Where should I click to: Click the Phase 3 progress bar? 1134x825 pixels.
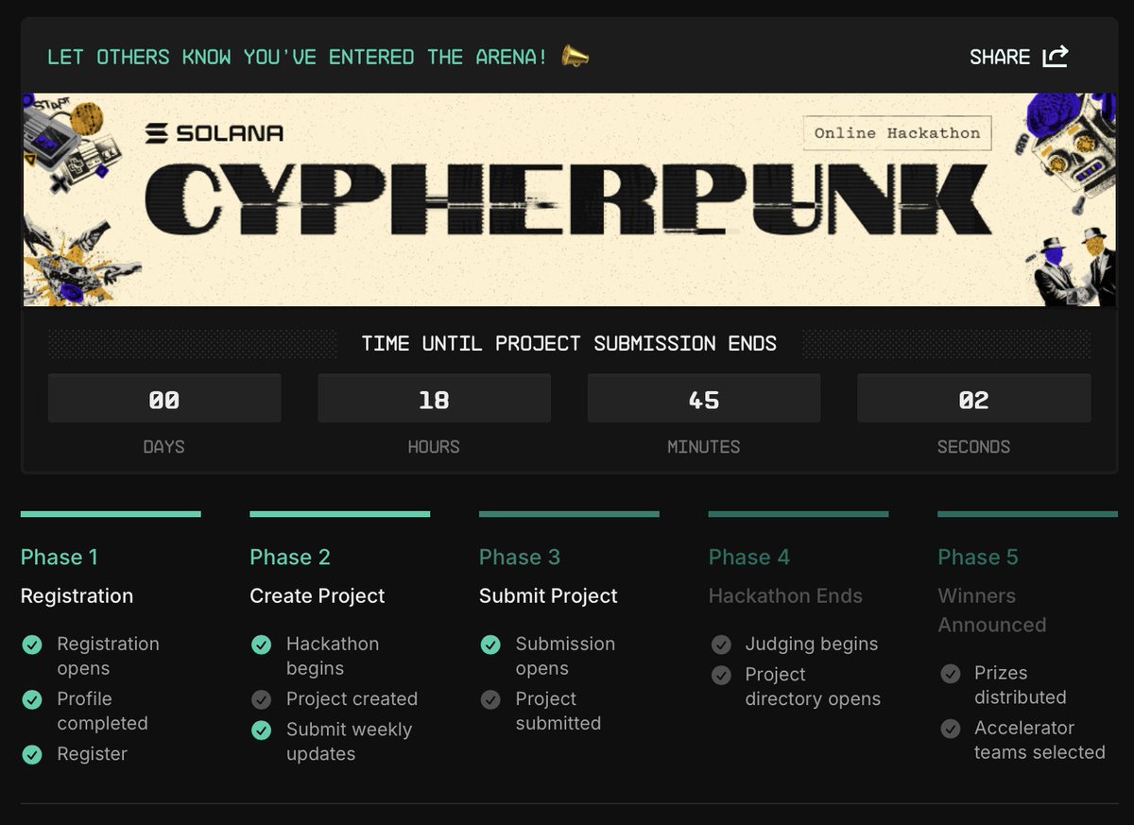[x=569, y=514]
